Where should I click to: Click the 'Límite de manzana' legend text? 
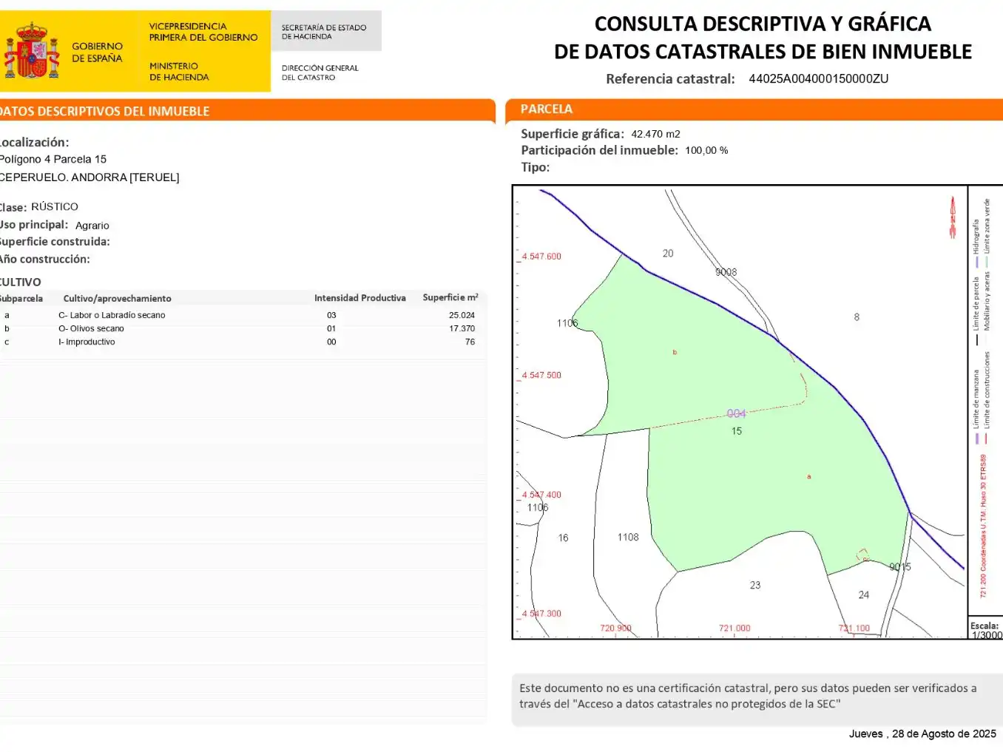click(x=976, y=399)
